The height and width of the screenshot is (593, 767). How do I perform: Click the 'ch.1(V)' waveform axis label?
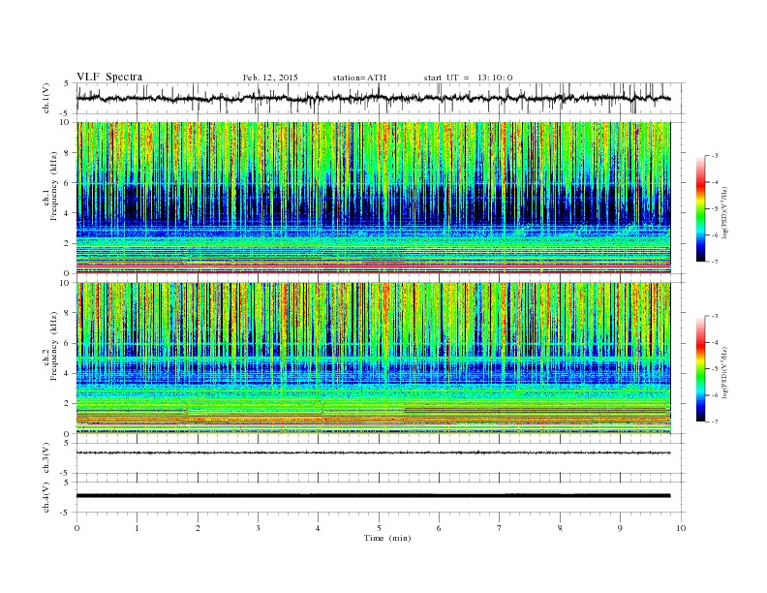point(47,99)
